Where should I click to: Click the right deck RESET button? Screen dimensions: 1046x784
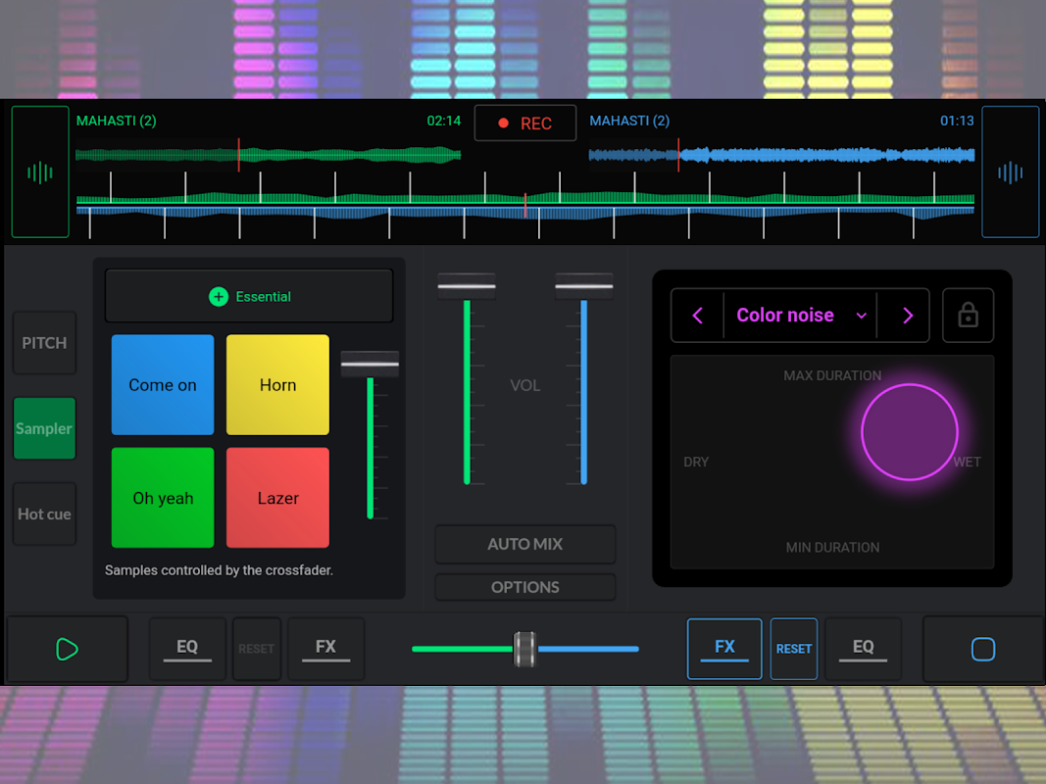click(x=793, y=648)
